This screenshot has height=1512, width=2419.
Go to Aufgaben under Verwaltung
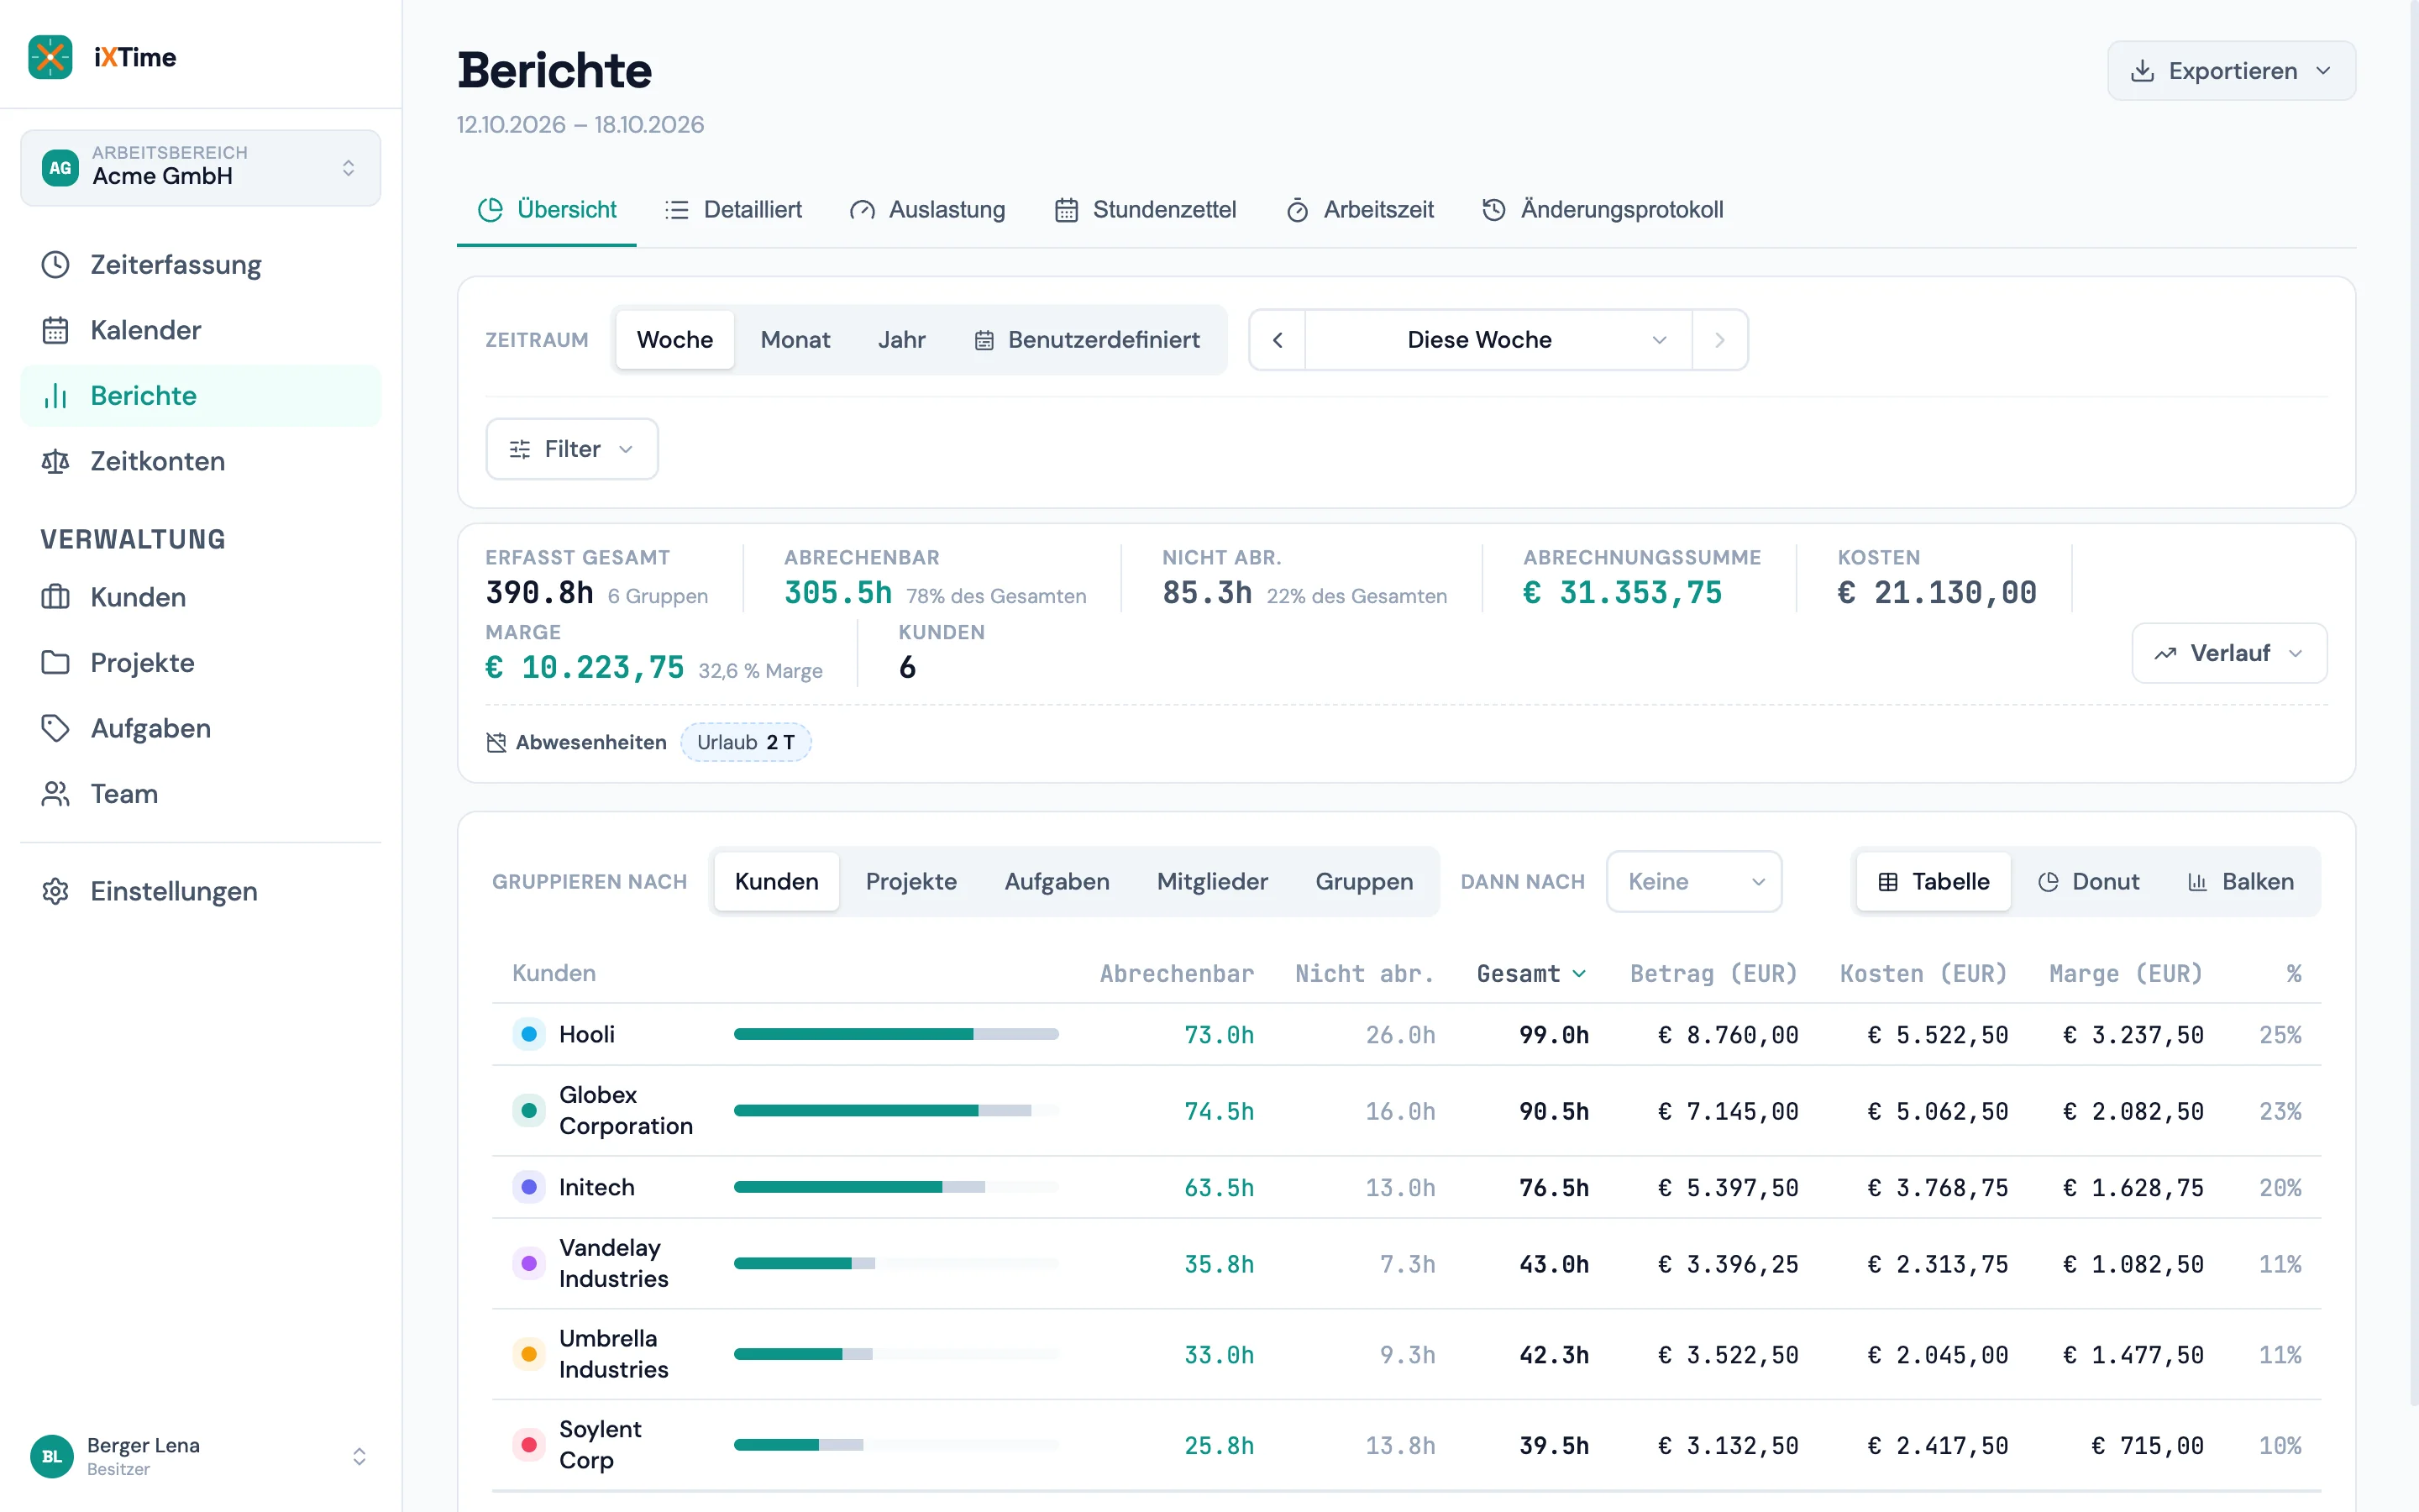[x=200, y=728]
